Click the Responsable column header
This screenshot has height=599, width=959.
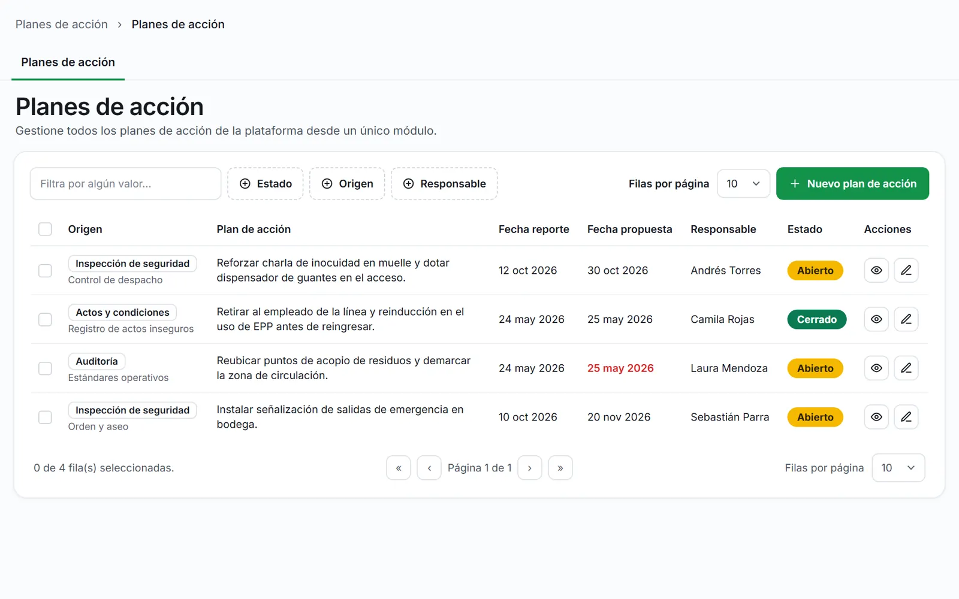723,229
